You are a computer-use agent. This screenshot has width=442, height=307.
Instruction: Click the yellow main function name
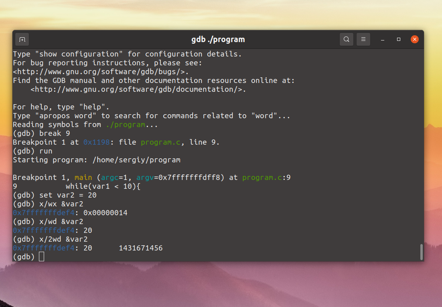pyautogui.click(x=83, y=178)
